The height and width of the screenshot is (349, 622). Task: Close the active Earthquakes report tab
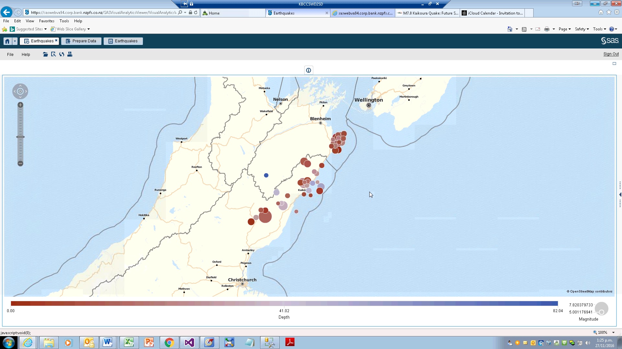coord(56,40)
